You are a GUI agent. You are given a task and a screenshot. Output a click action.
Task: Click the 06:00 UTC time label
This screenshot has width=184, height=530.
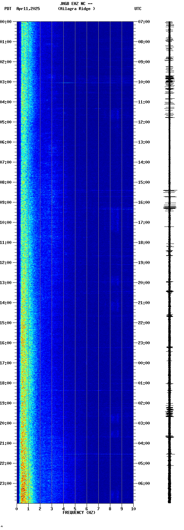point(144,483)
